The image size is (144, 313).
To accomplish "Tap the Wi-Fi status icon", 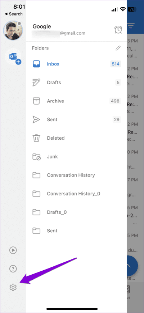I will click(x=123, y=9).
